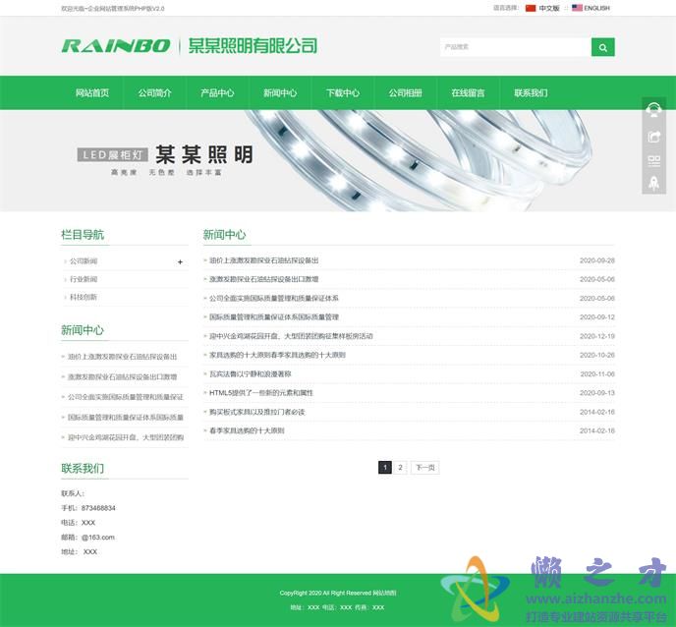
Task: Open 在线留言 in the navigation bar
Action: pyautogui.click(x=469, y=92)
